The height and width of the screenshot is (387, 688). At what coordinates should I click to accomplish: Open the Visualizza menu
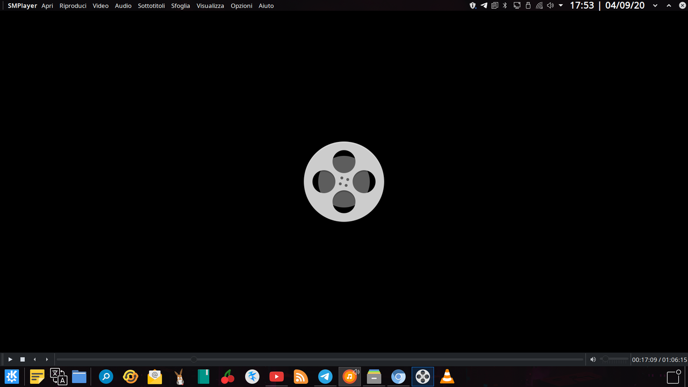coord(210,5)
